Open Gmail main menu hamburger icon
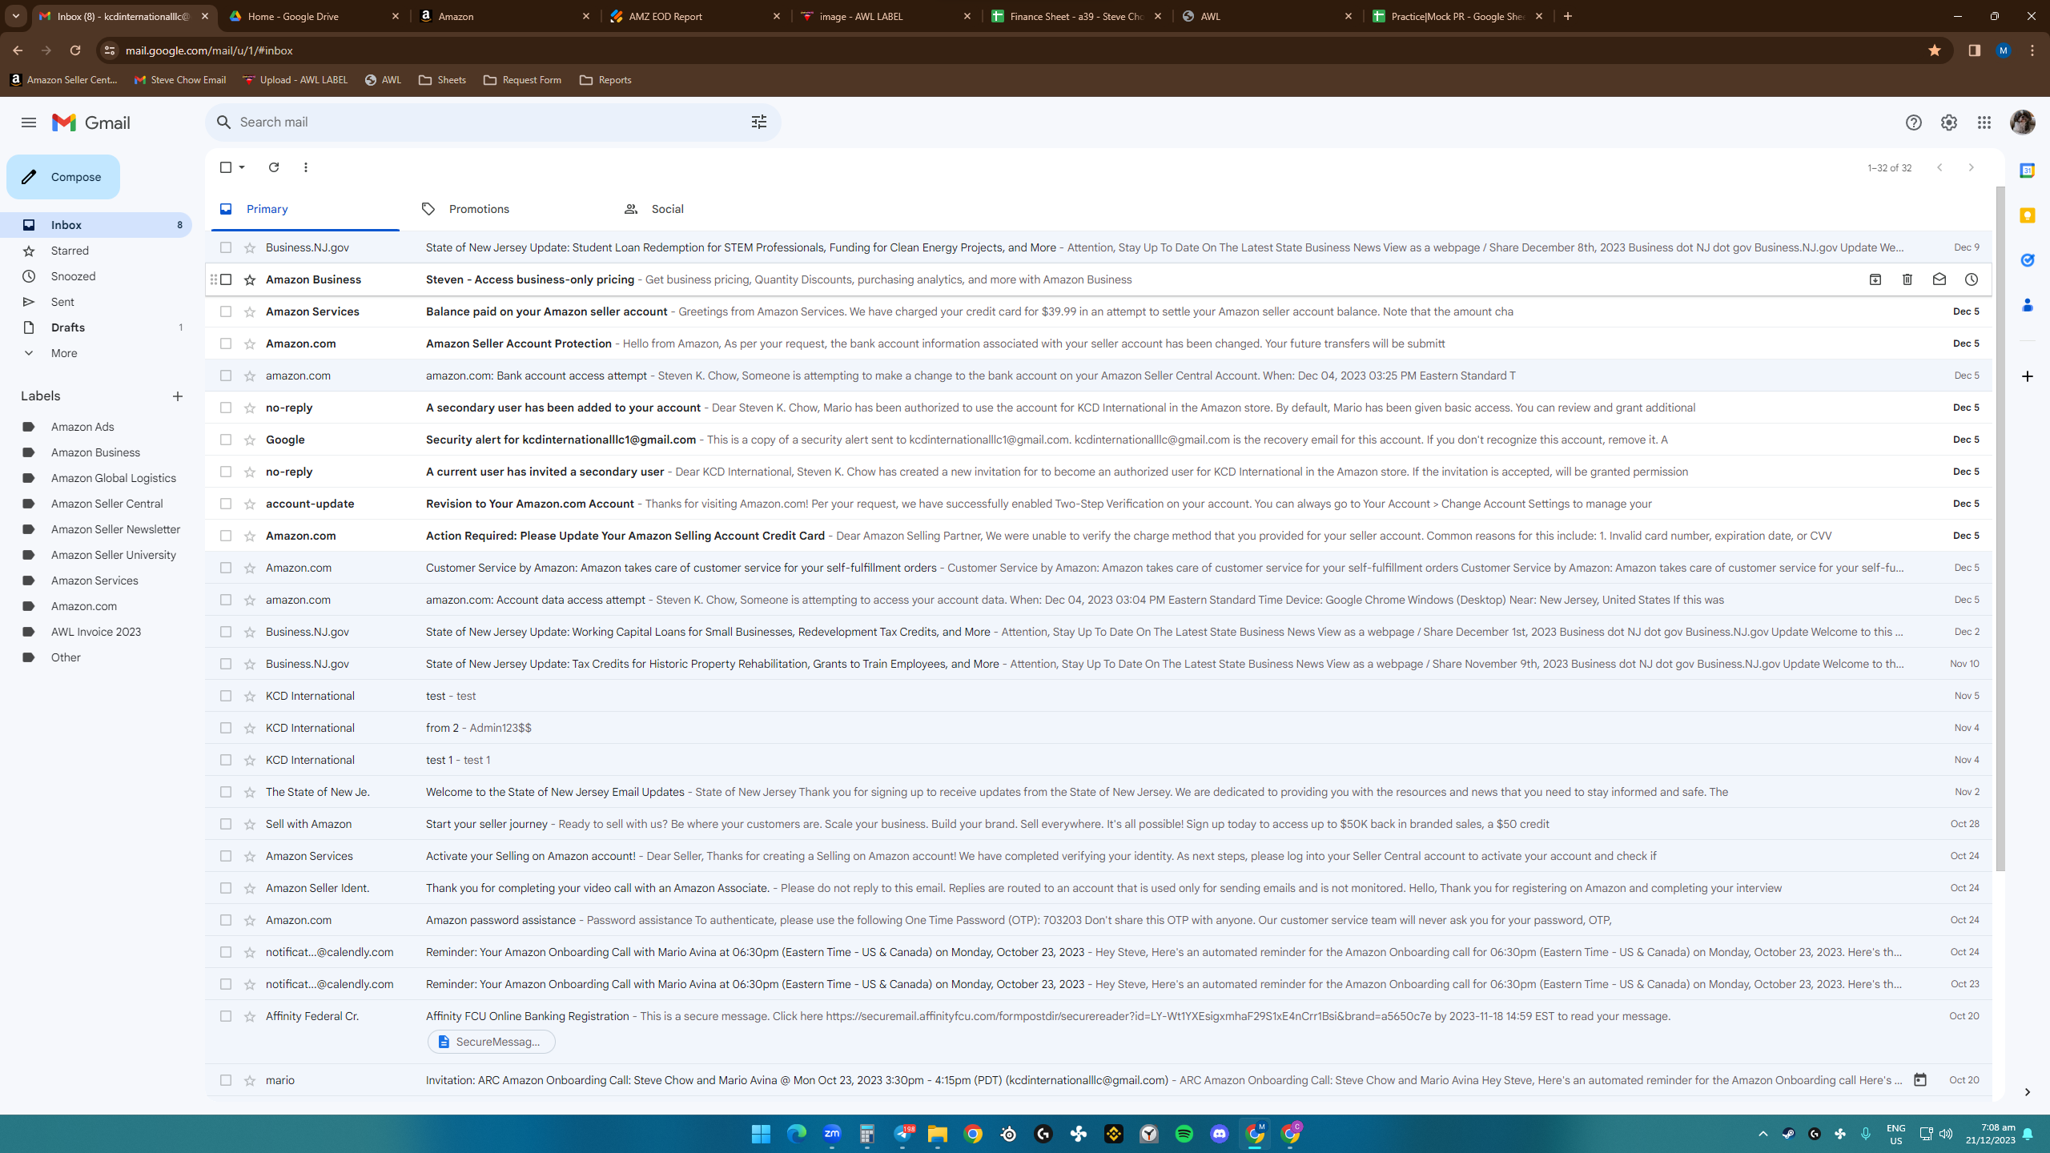Screen dimensions: 2050x1153 (29, 123)
